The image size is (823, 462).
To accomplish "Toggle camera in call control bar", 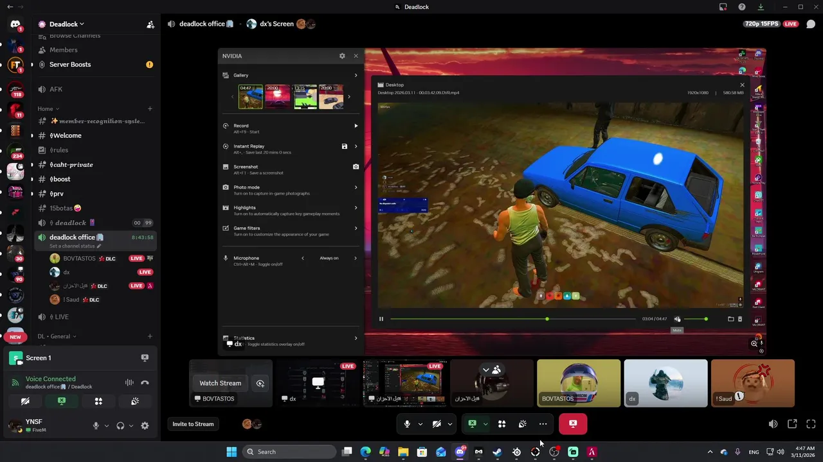I will pos(437,424).
